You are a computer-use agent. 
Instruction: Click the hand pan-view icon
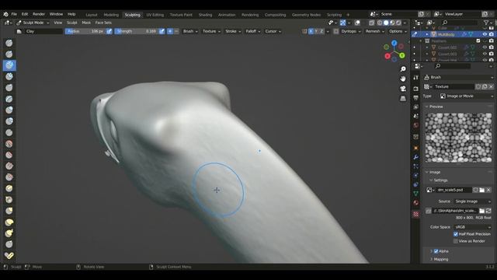point(403,79)
